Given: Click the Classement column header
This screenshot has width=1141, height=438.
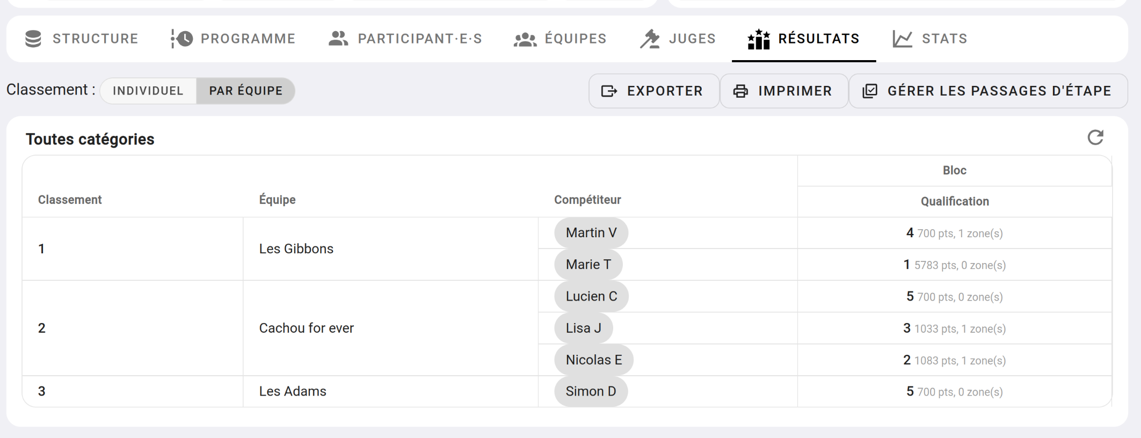Looking at the screenshot, I should click(70, 200).
